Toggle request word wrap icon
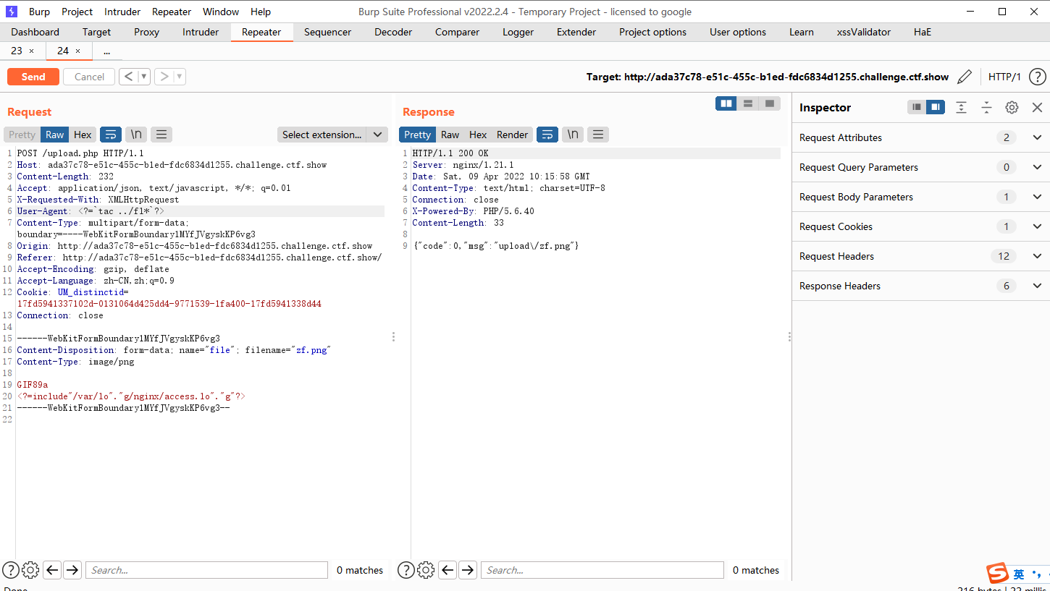Image resolution: width=1050 pixels, height=591 pixels. coord(111,135)
